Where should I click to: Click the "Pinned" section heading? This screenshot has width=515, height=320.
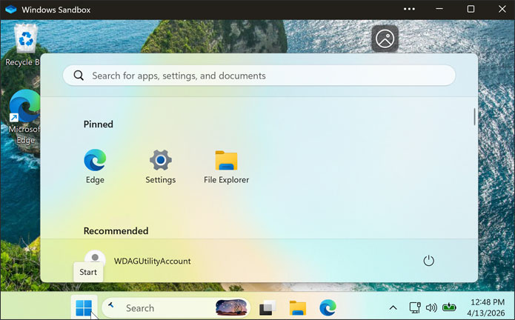tap(99, 124)
